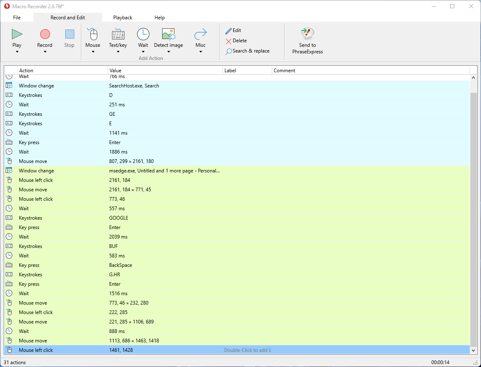Screen dimensions: 481x367
Task: Expand the Wait dropdown arrow
Action: (x=143, y=52)
